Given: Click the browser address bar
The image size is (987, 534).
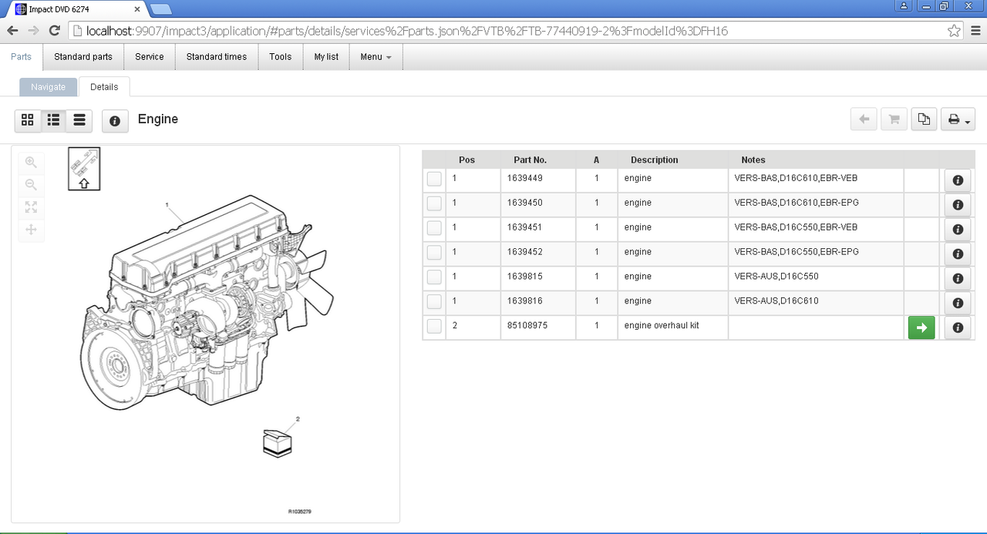Looking at the screenshot, I should (509, 31).
